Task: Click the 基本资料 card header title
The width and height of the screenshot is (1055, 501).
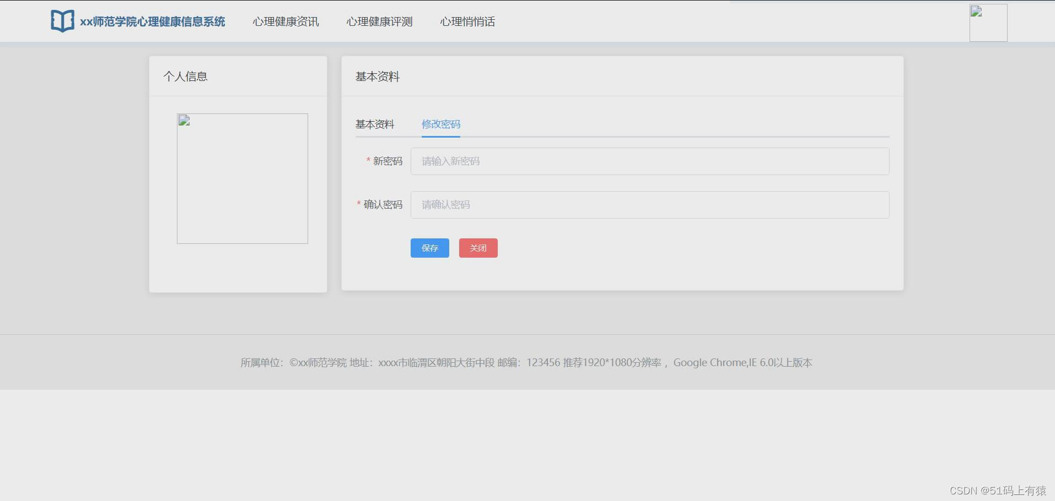Action: pyautogui.click(x=378, y=77)
